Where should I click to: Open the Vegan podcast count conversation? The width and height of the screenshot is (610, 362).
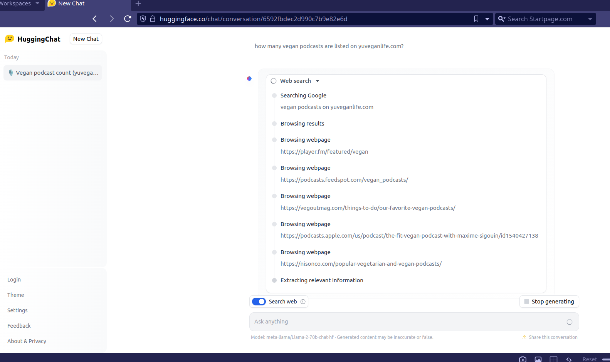point(53,73)
